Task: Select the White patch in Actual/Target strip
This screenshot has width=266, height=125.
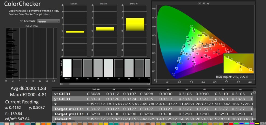Action: [x=67, y=68]
